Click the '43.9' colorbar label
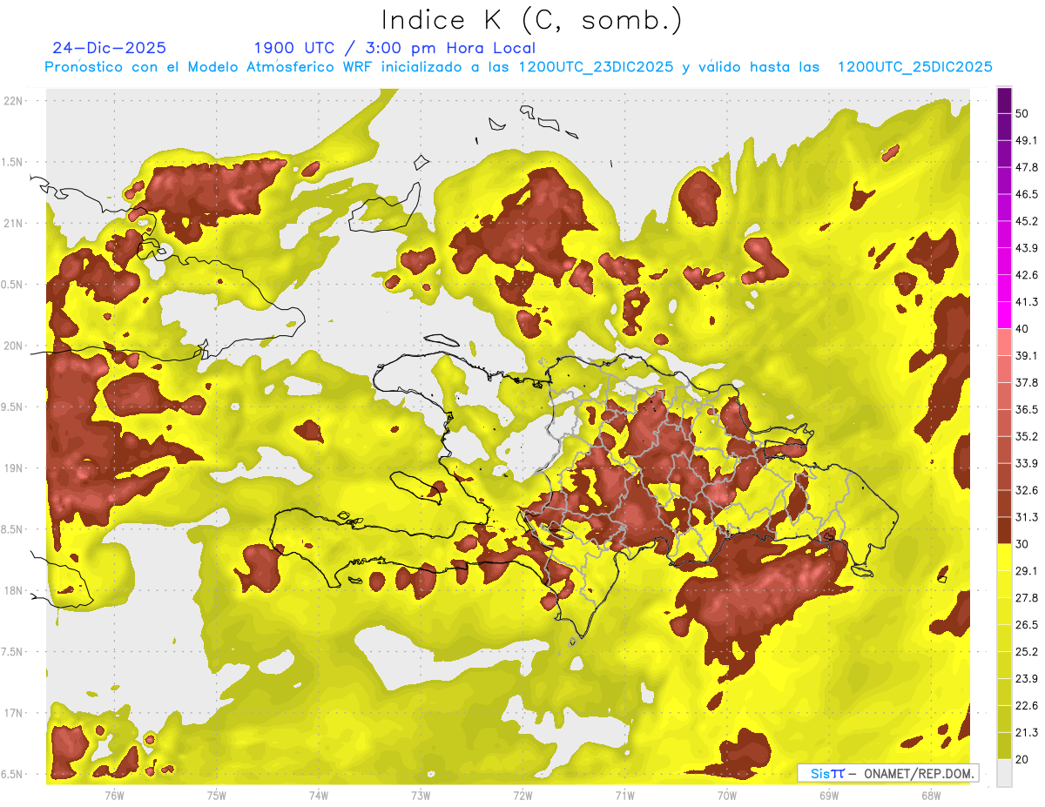Screen dimensions: 1045x807 click(x=1027, y=248)
